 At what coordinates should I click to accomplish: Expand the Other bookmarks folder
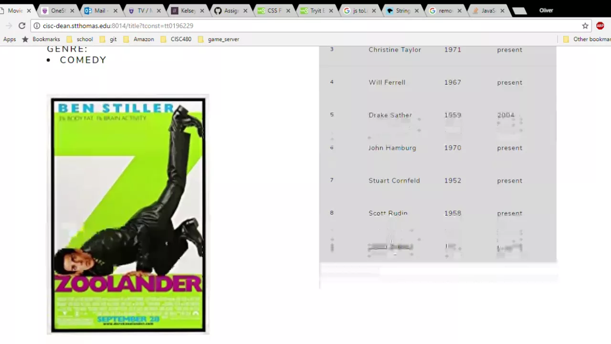(x=587, y=39)
